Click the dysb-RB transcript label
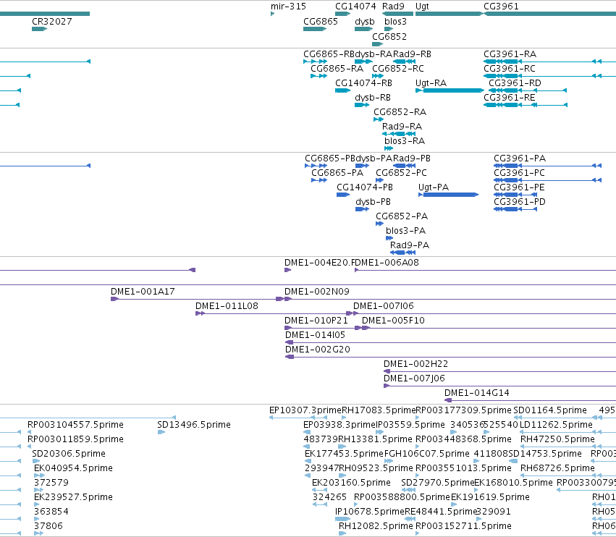 pos(373,98)
